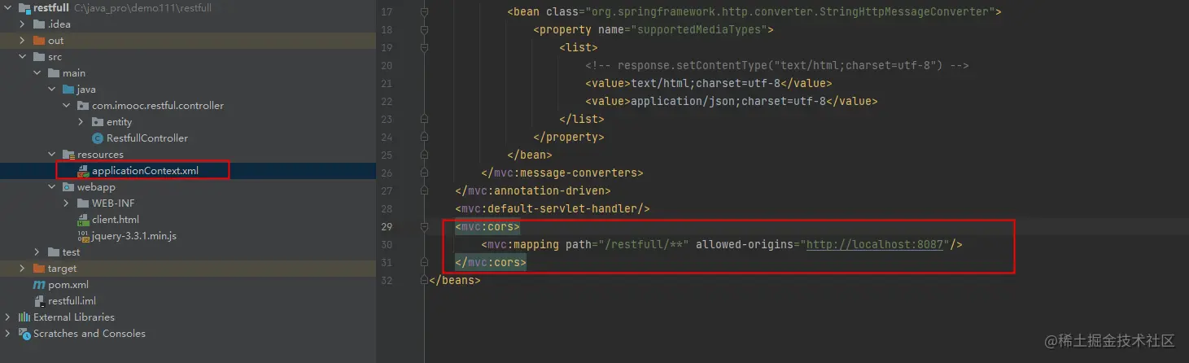
Task: Click the client.html file icon
Action: coord(83,220)
